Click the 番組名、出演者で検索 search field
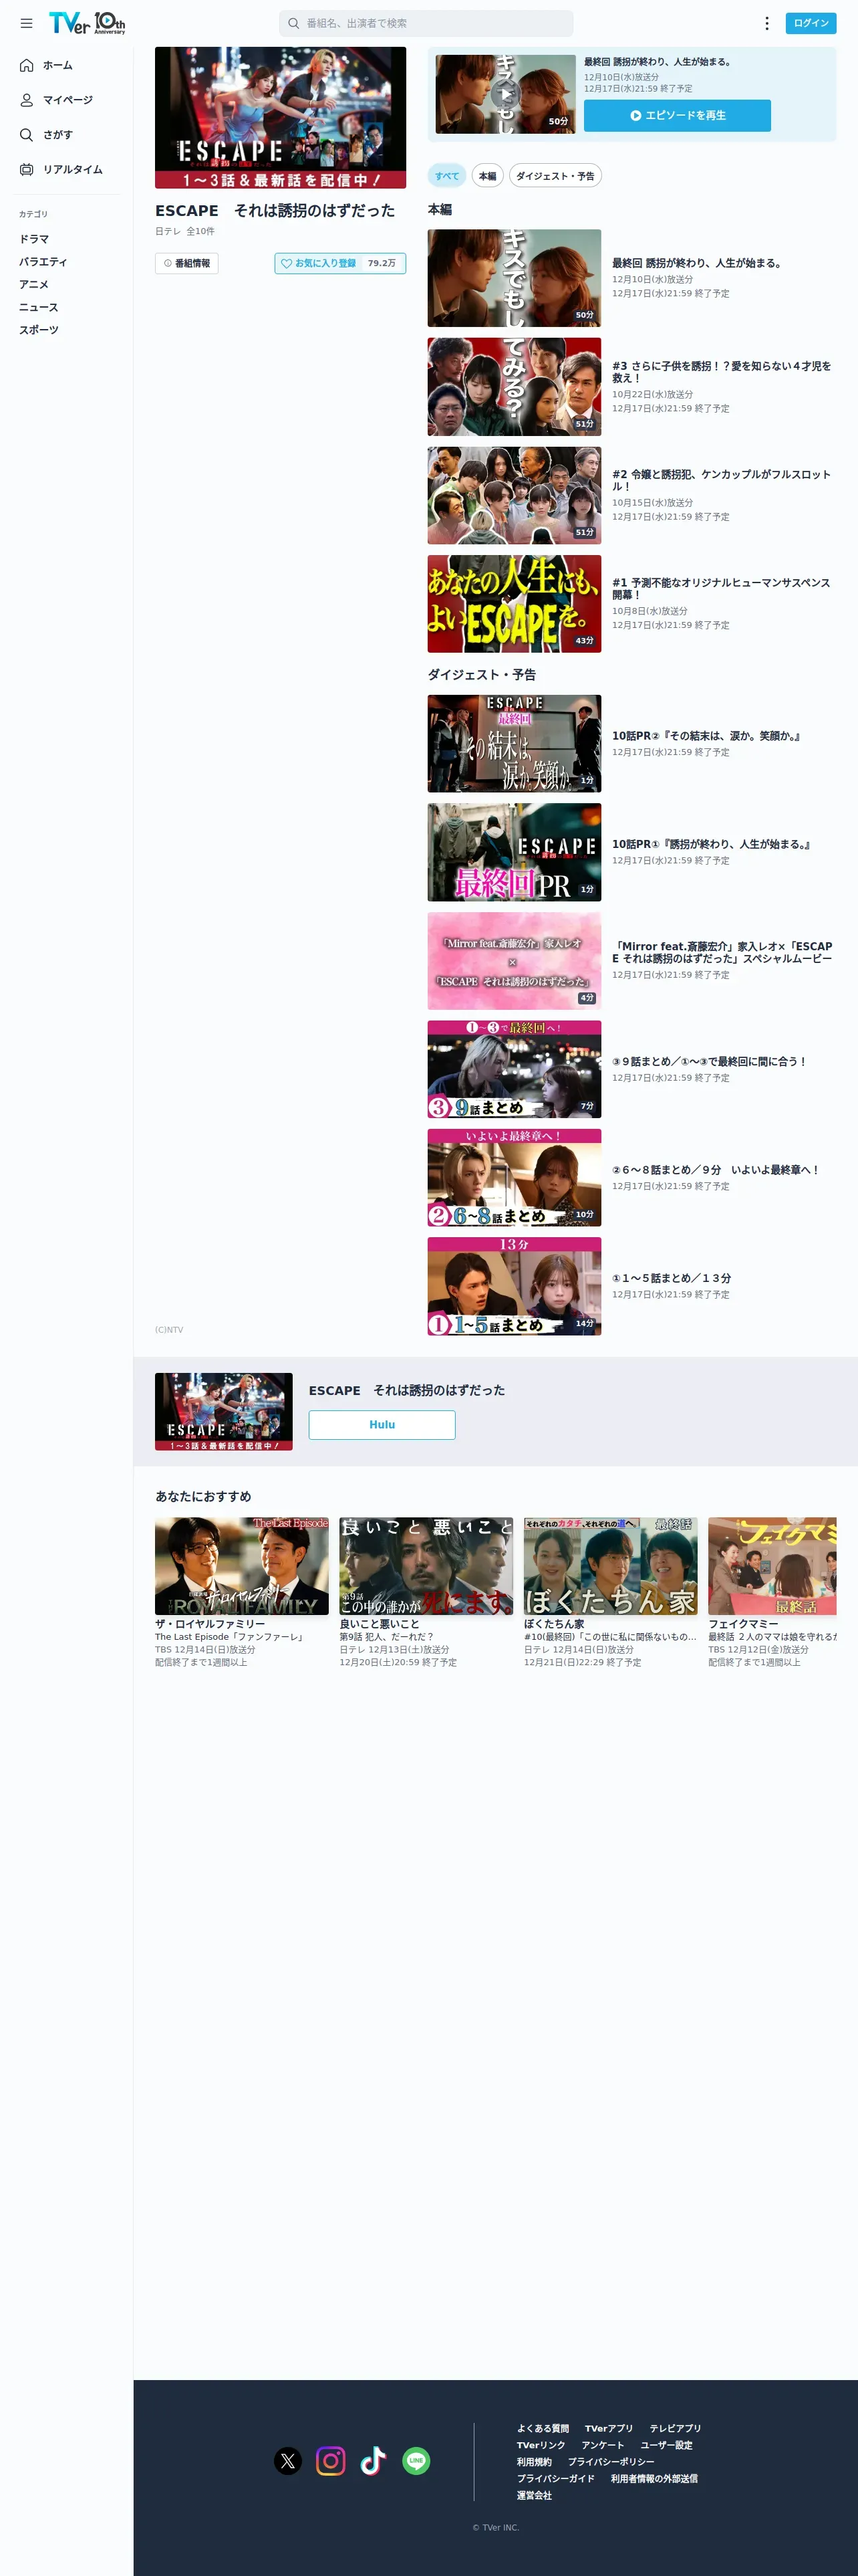The width and height of the screenshot is (858, 2576). coord(426,23)
